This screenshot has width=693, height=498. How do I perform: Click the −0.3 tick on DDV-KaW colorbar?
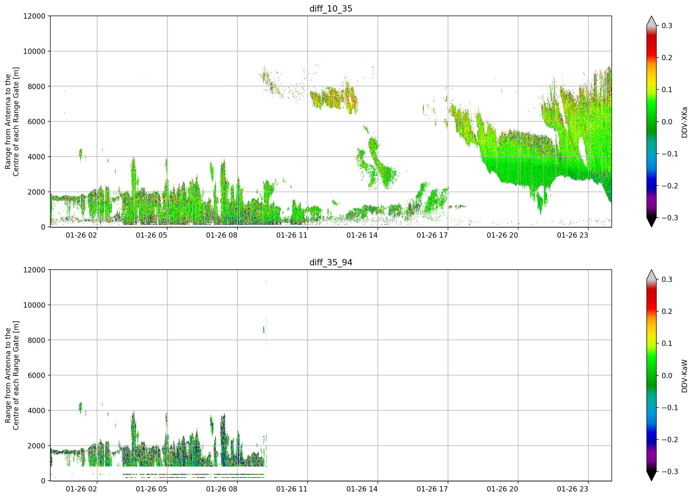tap(670, 471)
